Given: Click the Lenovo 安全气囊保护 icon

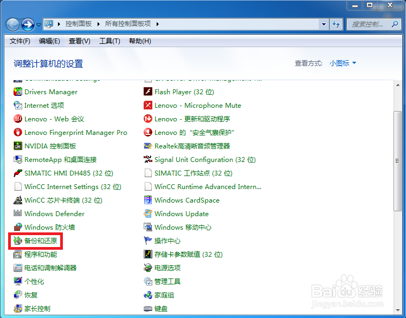Looking at the screenshot, I should 148,133.
